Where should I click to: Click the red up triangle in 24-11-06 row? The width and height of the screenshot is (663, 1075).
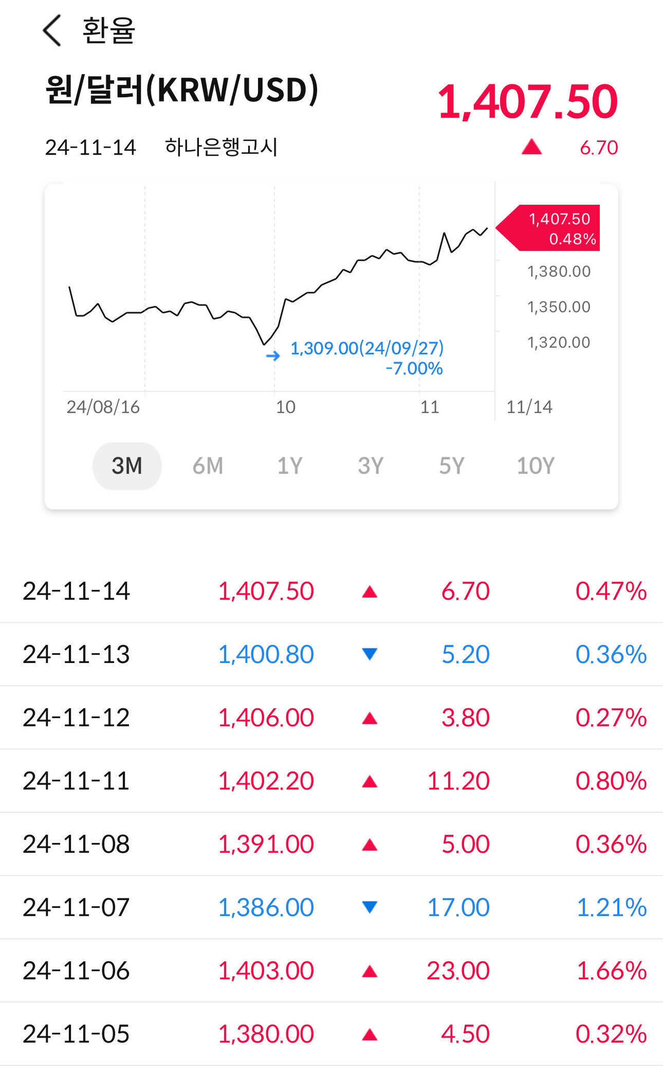[369, 971]
